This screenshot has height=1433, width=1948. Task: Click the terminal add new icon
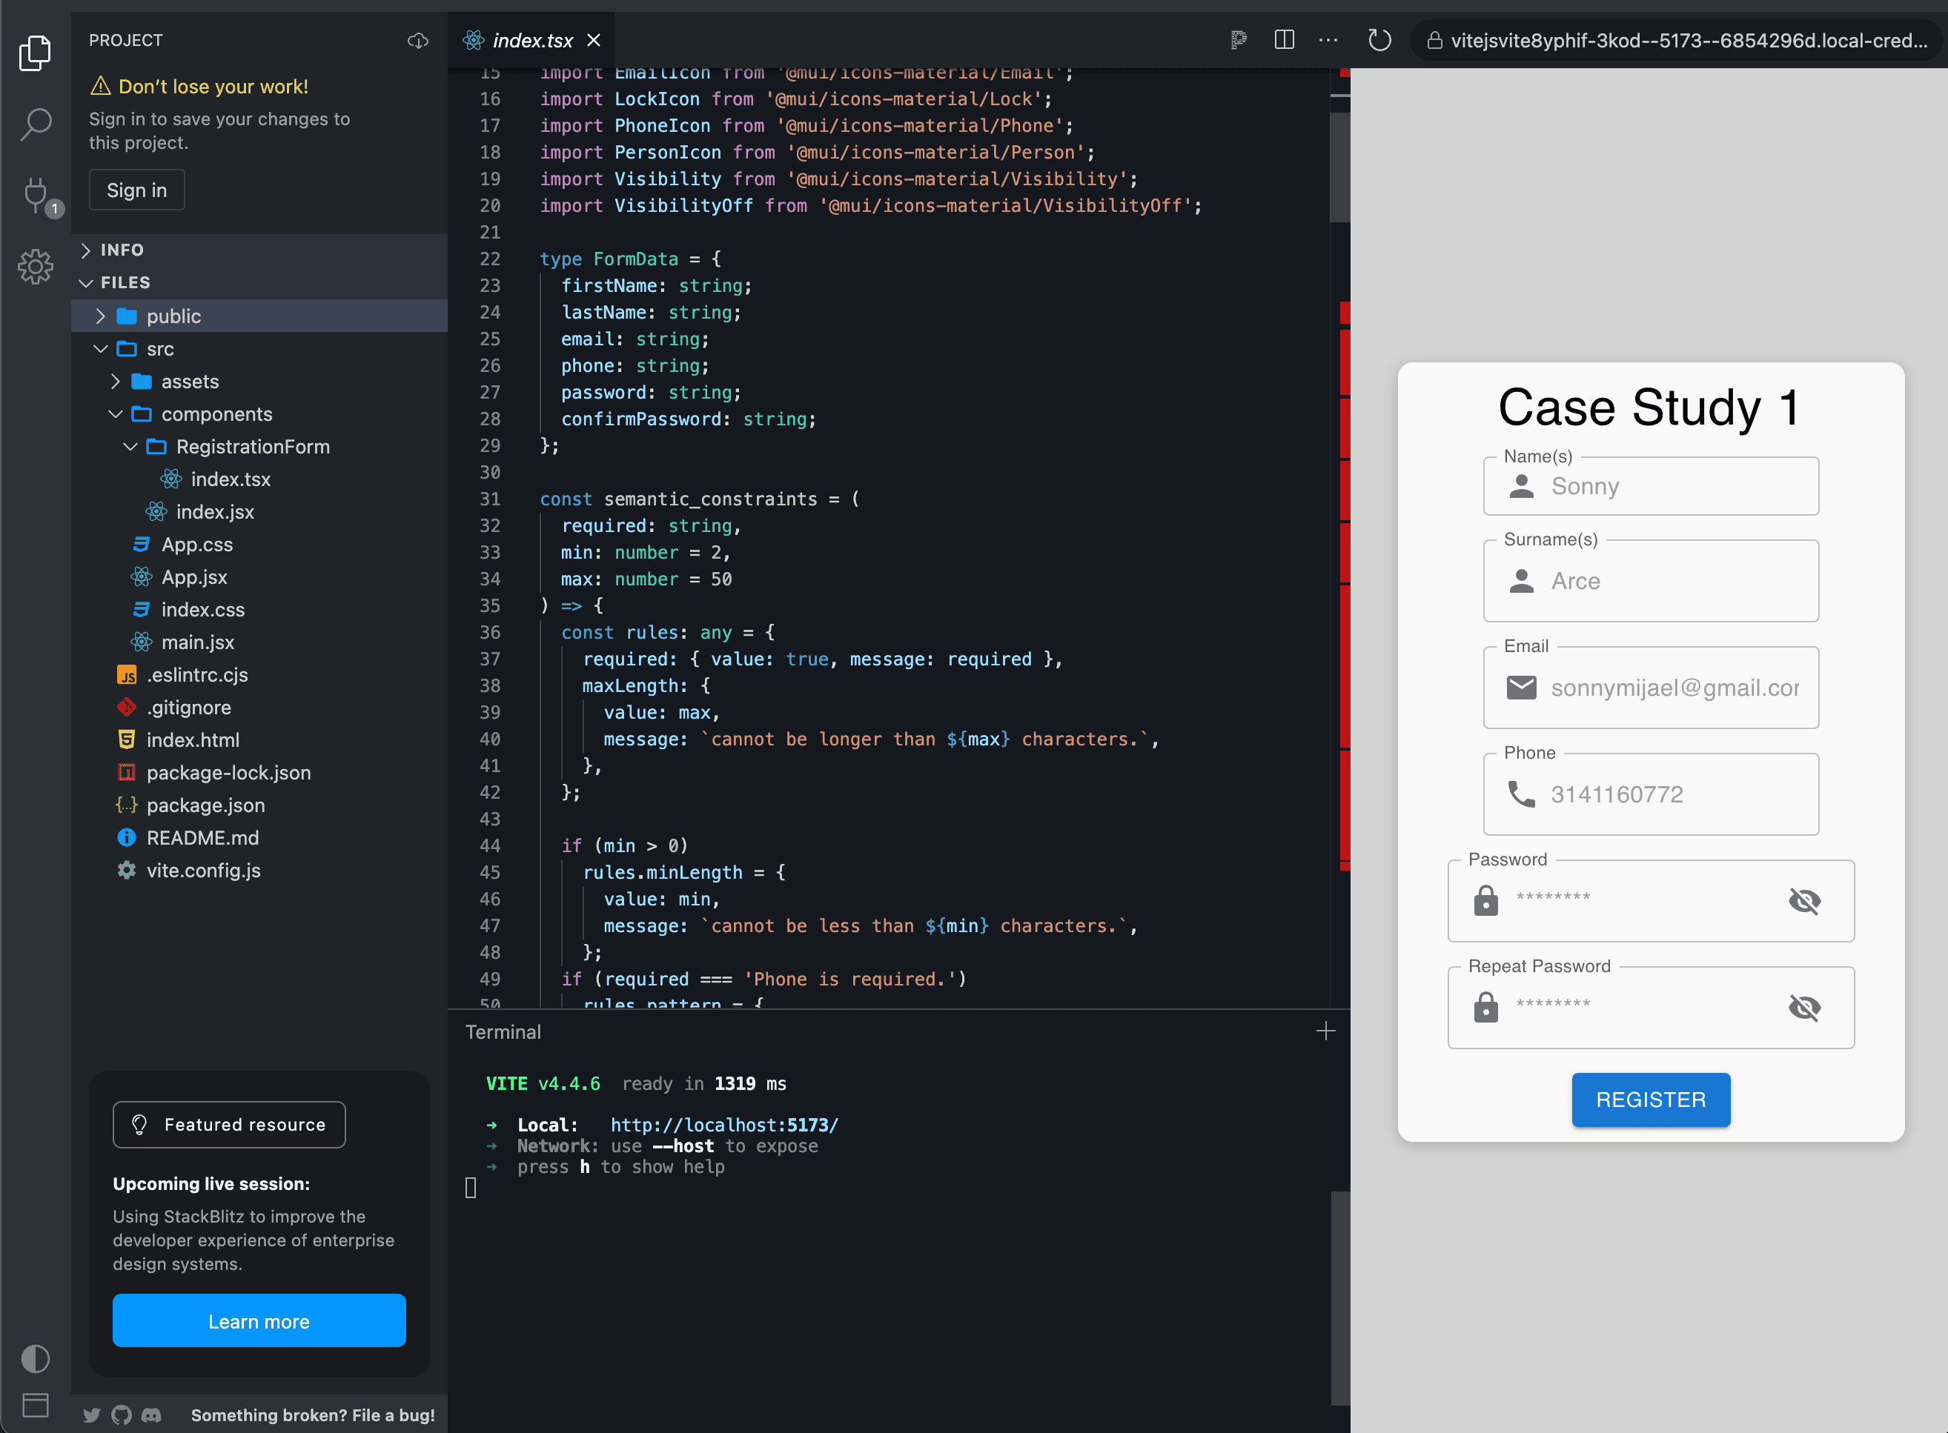(1326, 1031)
